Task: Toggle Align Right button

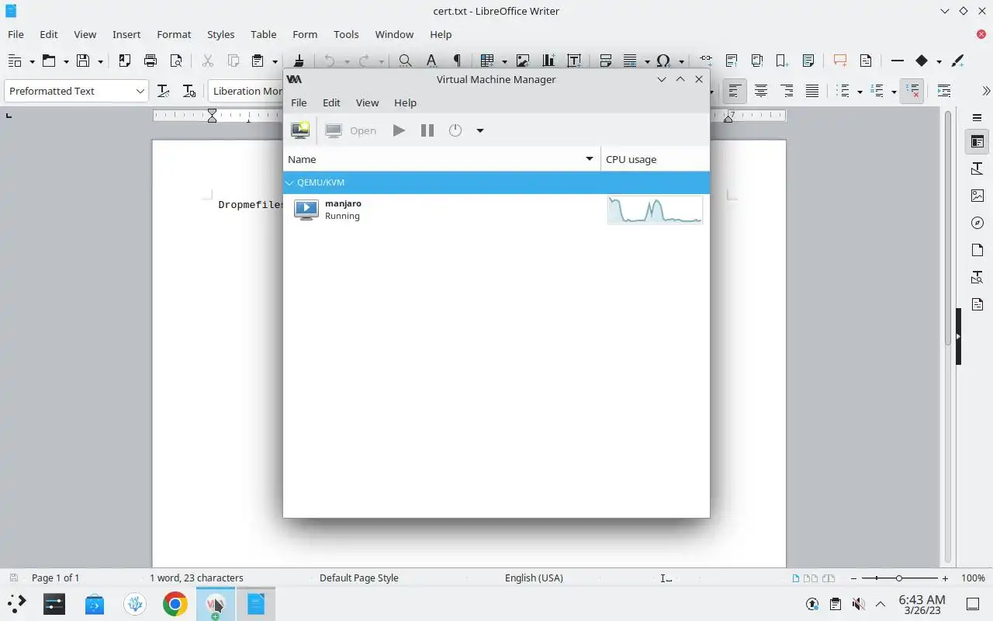Action: (x=787, y=91)
